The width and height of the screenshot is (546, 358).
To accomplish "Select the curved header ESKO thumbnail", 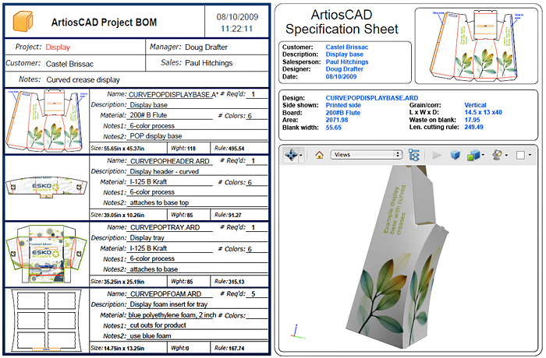I will click(x=45, y=188).
